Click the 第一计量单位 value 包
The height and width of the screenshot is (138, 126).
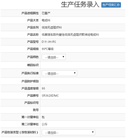43,117
